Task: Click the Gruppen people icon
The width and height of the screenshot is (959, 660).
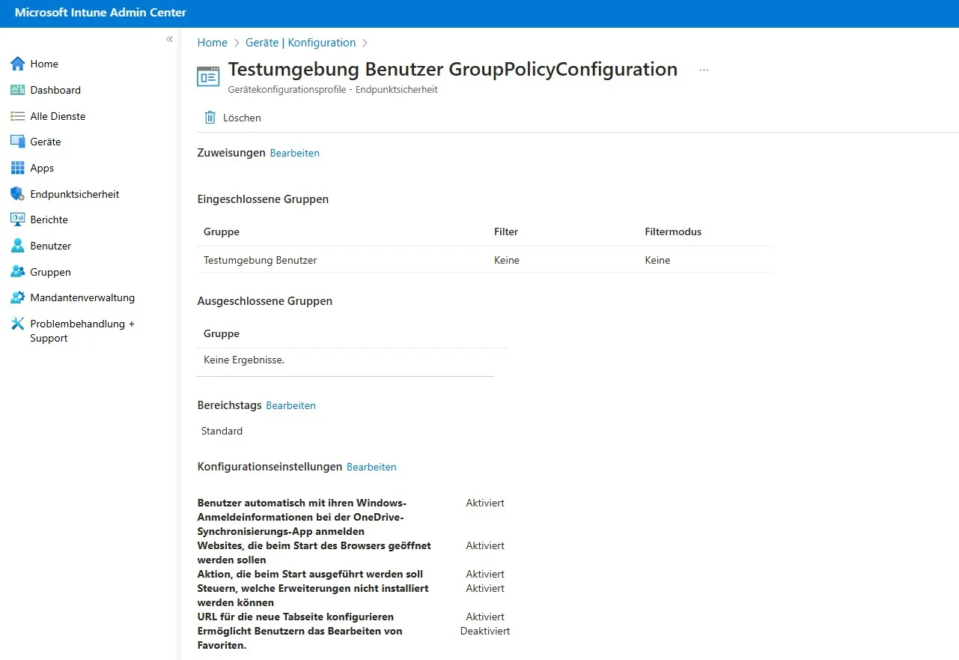Action: pos(18,272)
